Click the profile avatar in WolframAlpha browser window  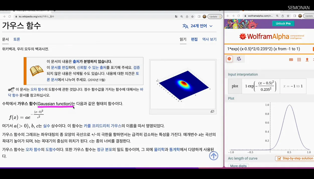[300, 16]
